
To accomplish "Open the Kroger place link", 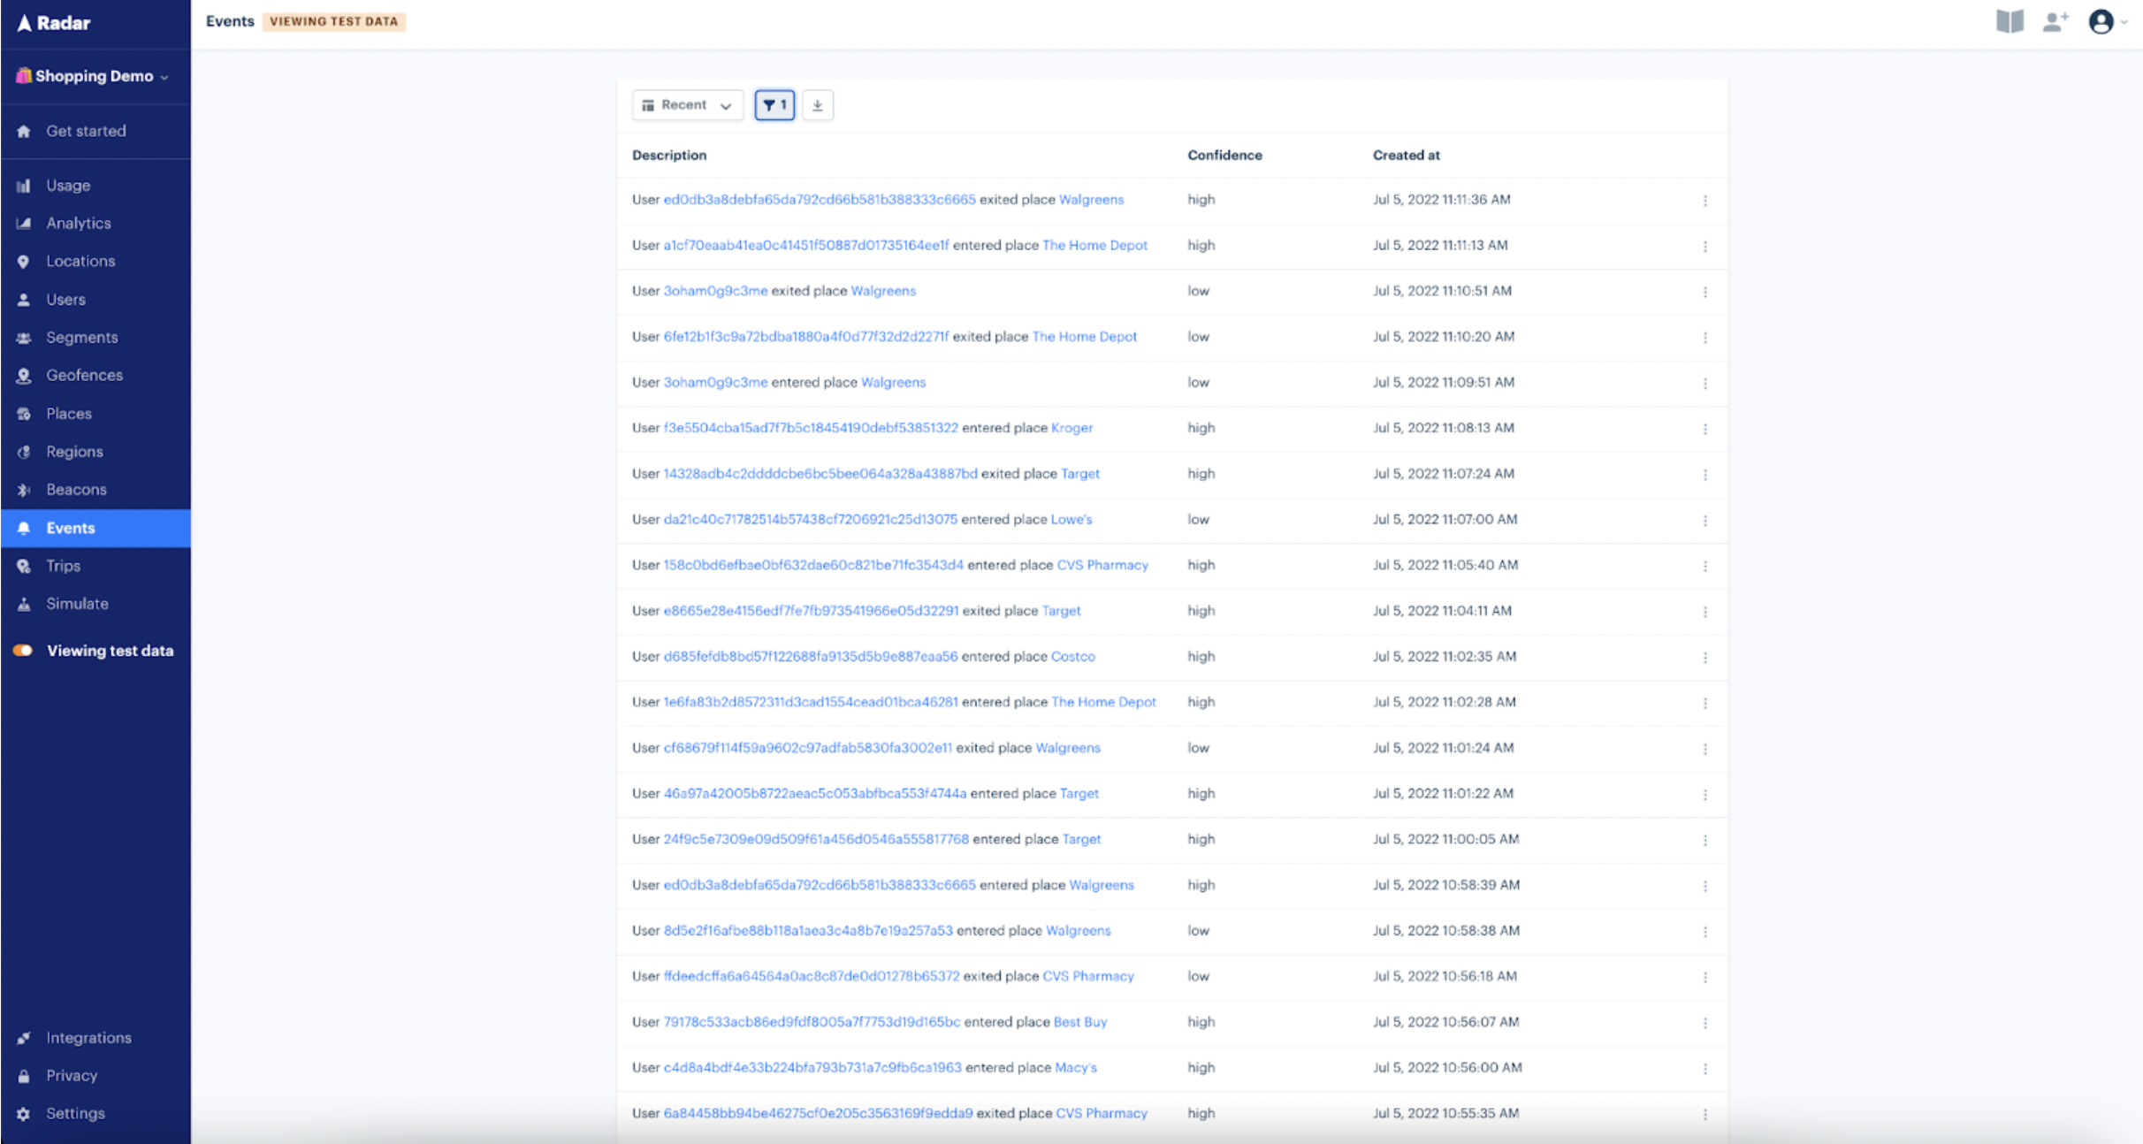I will pos(1071,428).
